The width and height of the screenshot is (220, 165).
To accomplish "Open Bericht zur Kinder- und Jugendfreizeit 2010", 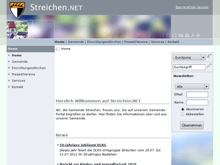I will point(98,164).
